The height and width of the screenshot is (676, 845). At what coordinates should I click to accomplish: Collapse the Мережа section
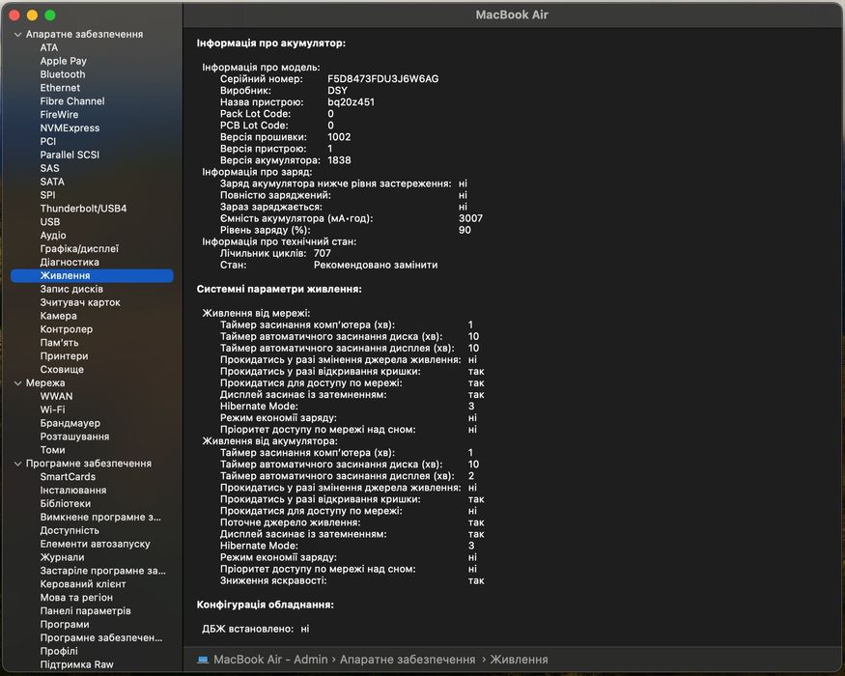(x=18, y=383)
